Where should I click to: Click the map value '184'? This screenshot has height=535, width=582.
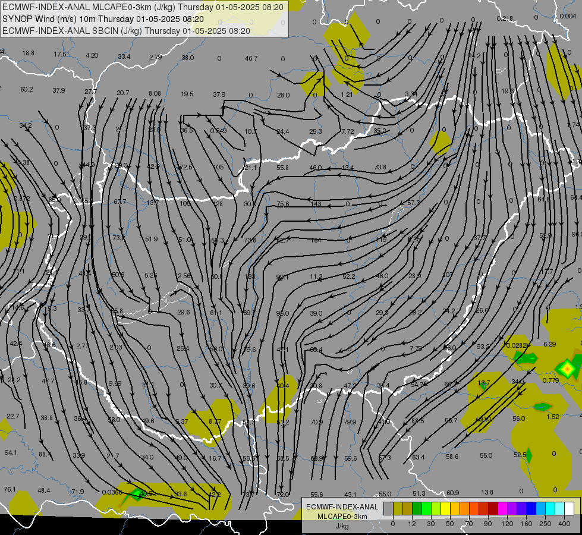coord(316,240)
